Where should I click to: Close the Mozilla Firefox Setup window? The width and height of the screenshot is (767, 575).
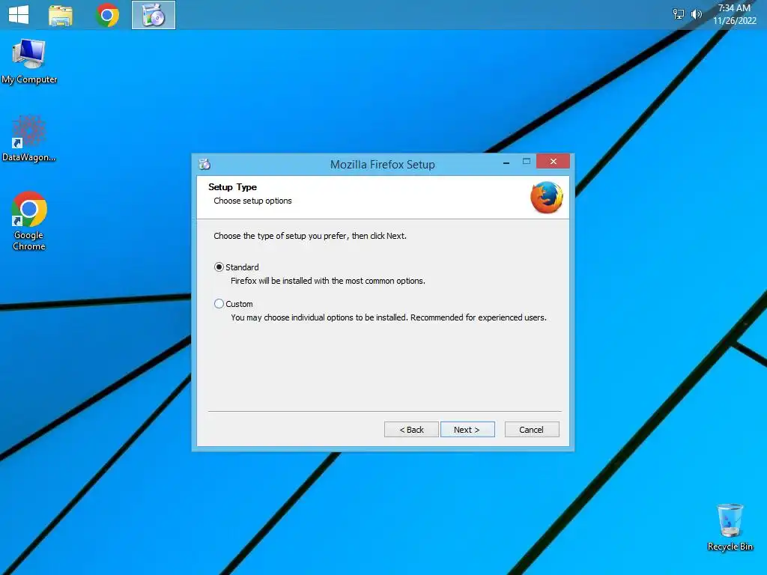(553, 162)
